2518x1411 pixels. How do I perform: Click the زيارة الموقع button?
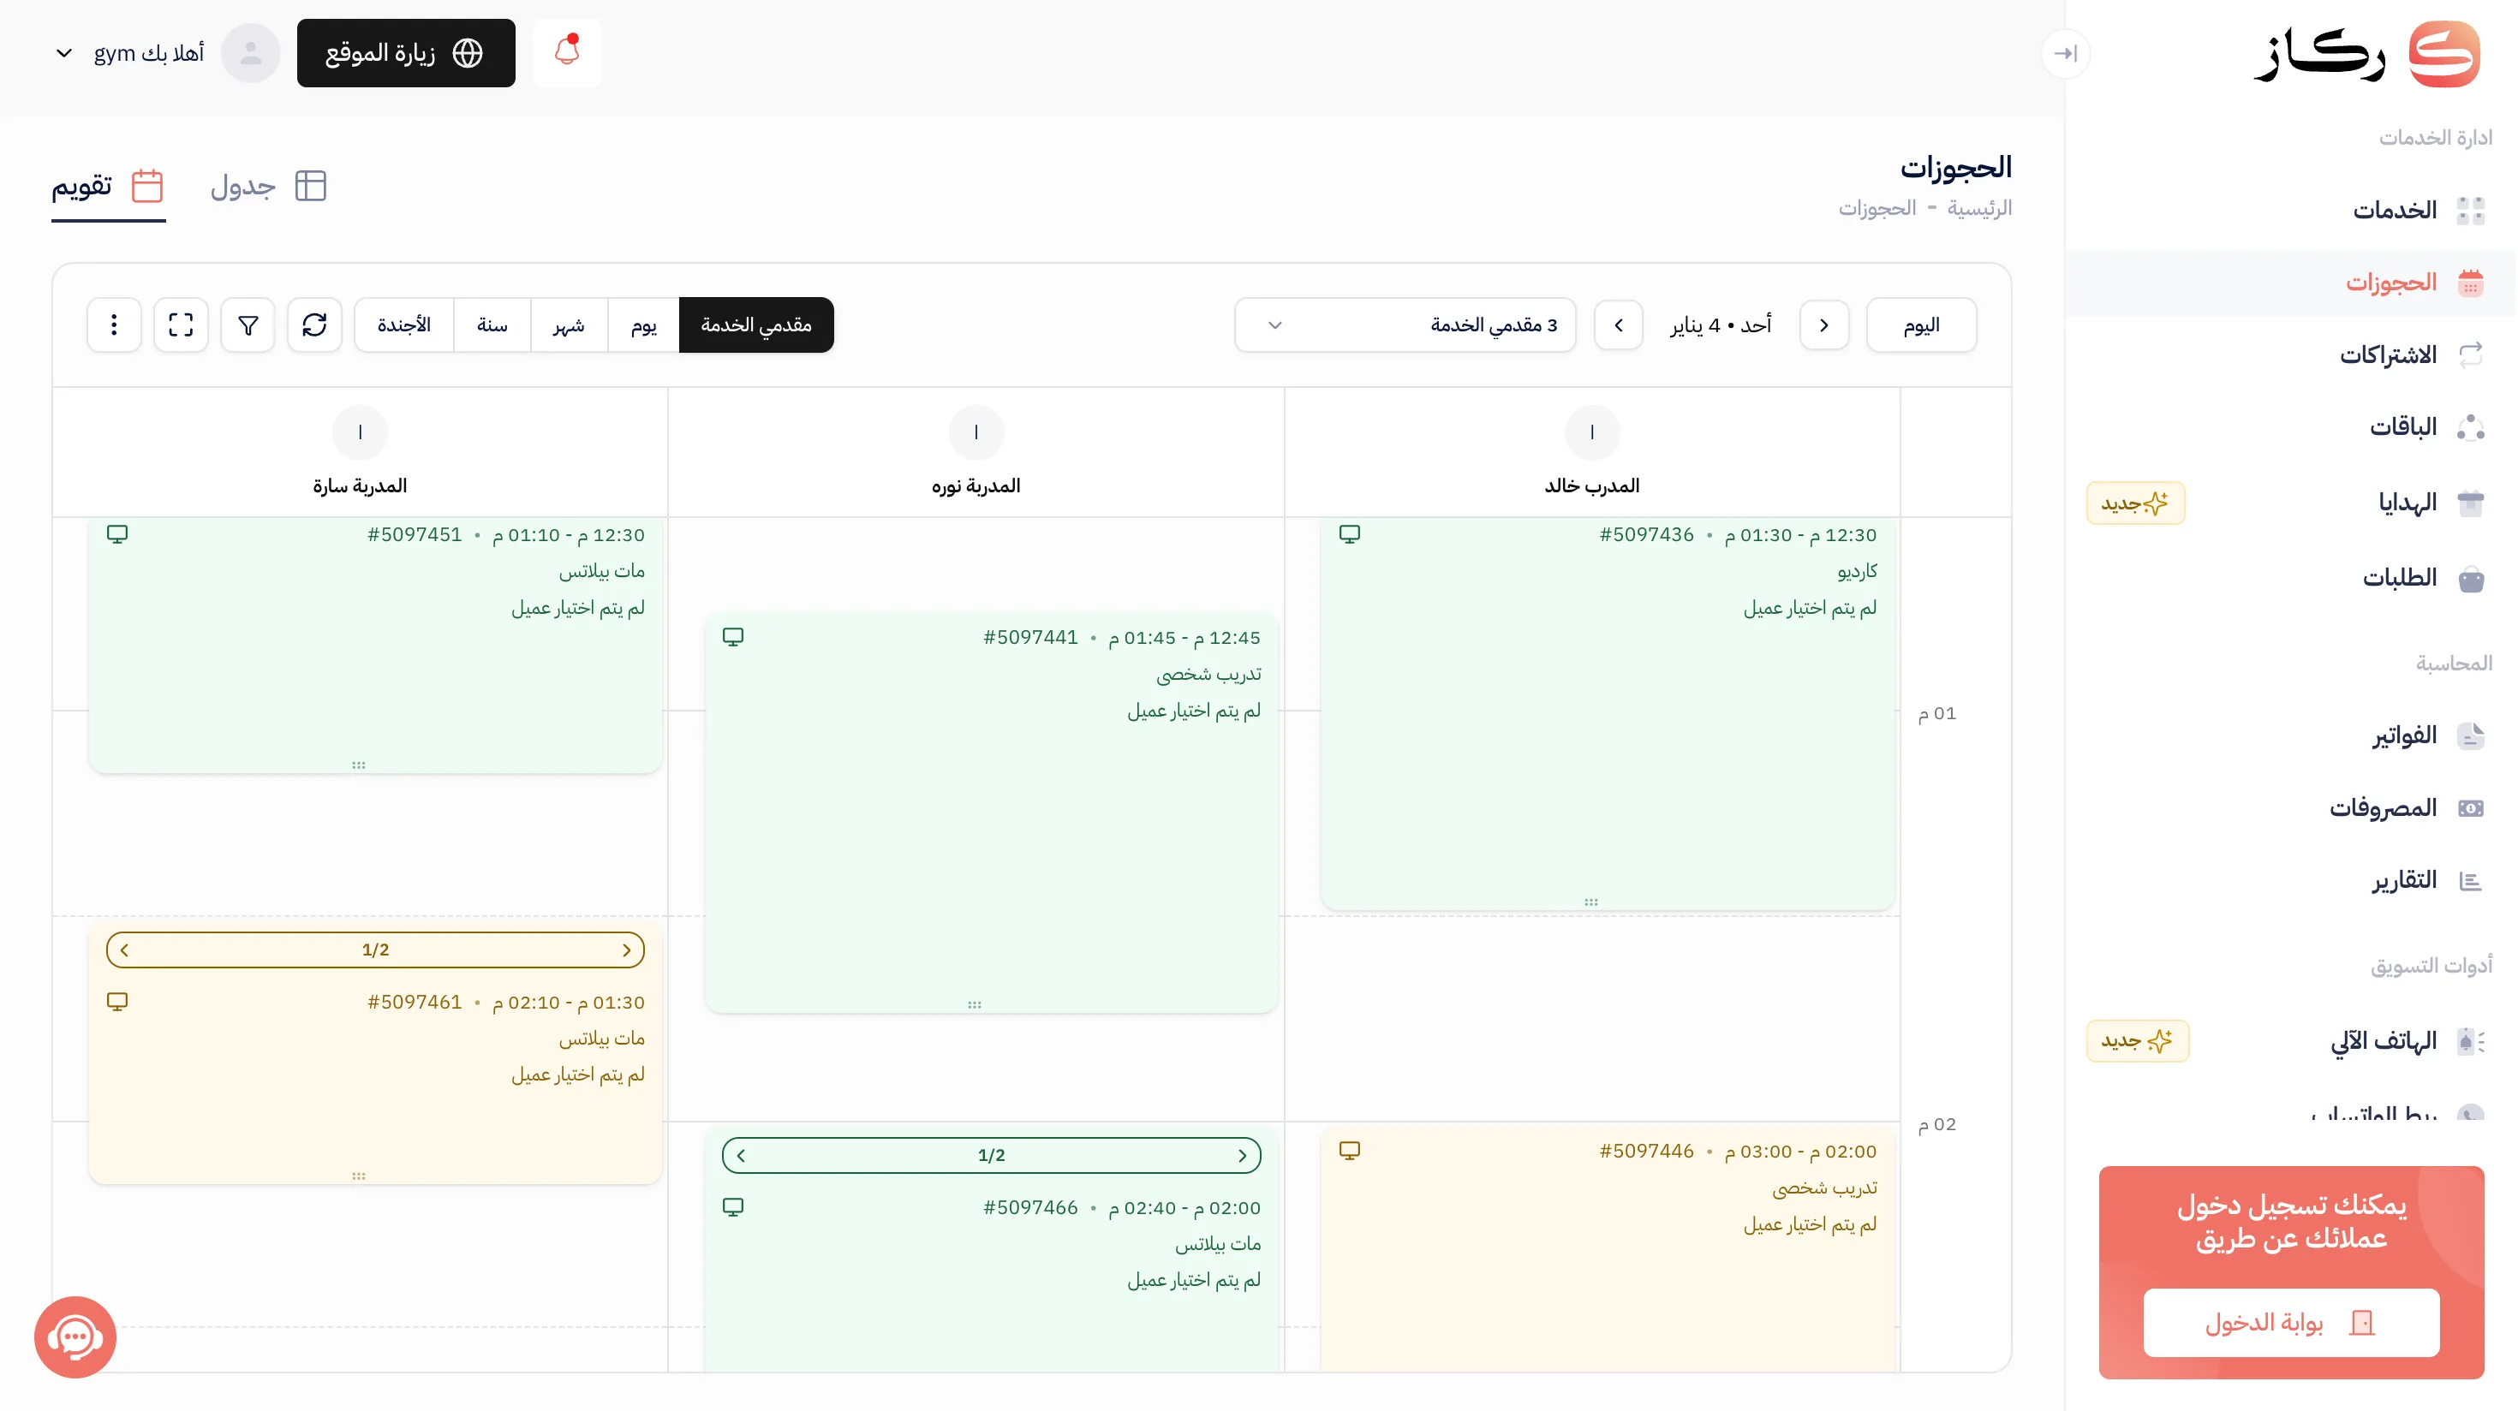point(406,53)
